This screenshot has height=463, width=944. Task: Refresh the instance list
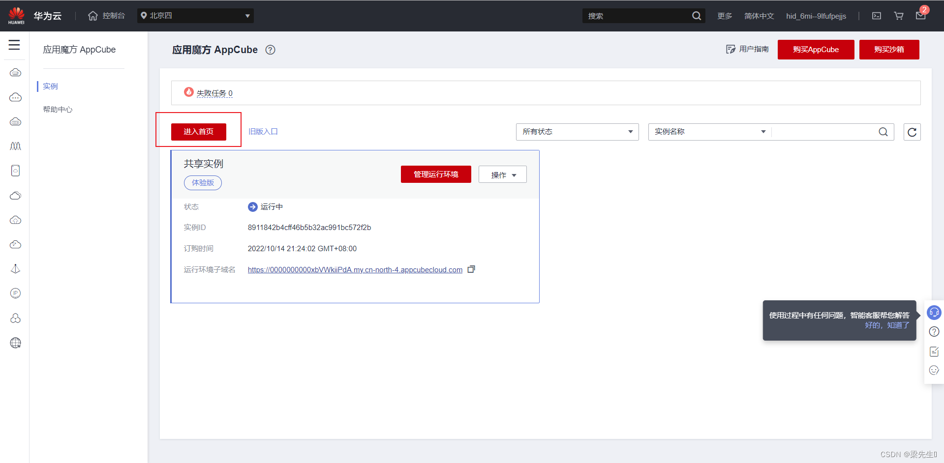click(x=912, y=132)
